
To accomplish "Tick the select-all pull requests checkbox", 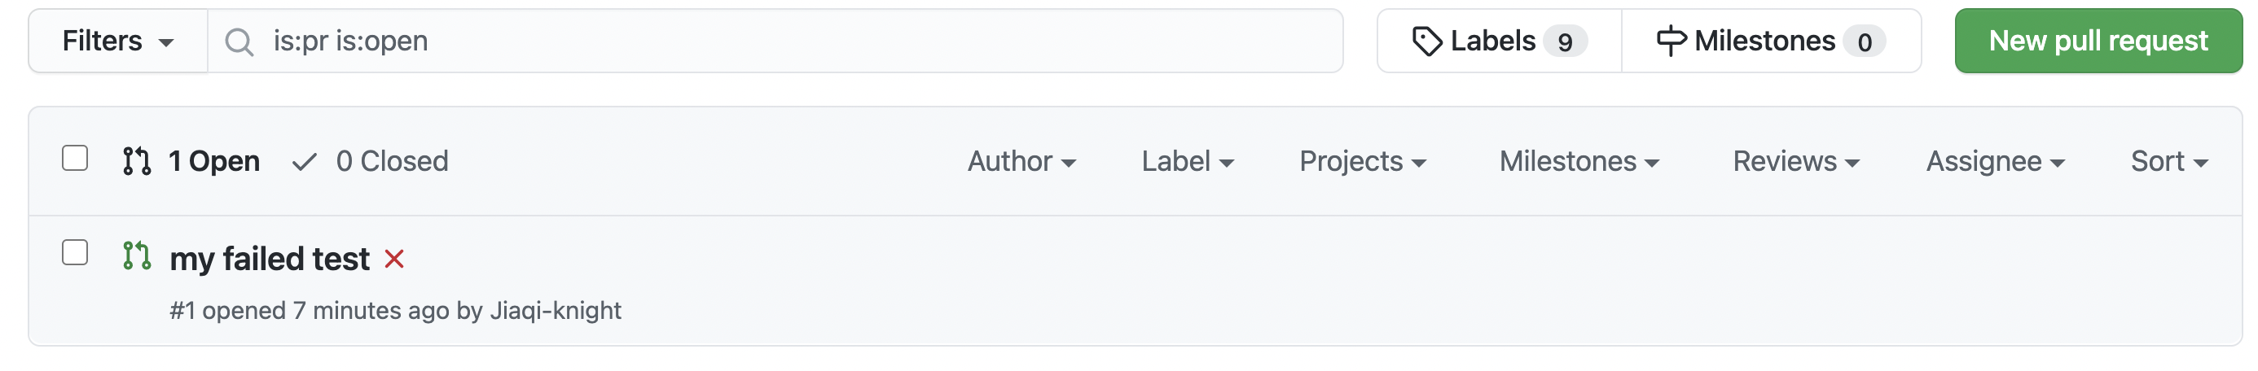I will coord(76,159).
